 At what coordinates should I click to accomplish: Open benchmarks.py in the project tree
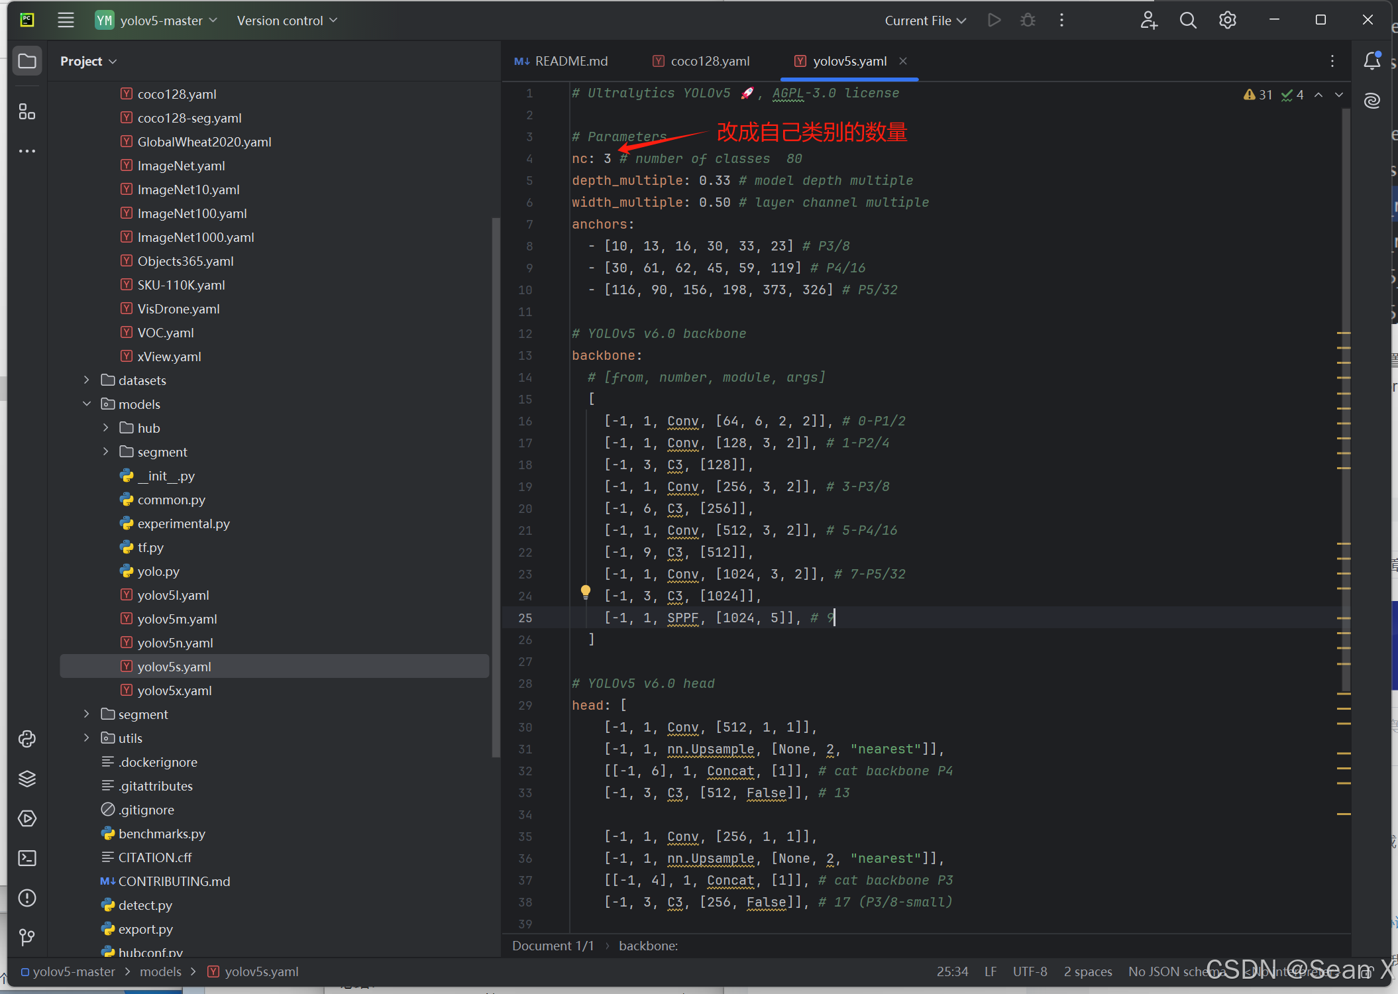(162, 834)
